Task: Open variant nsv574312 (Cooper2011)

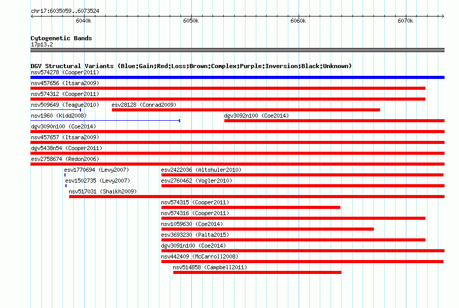Action: 65,94
